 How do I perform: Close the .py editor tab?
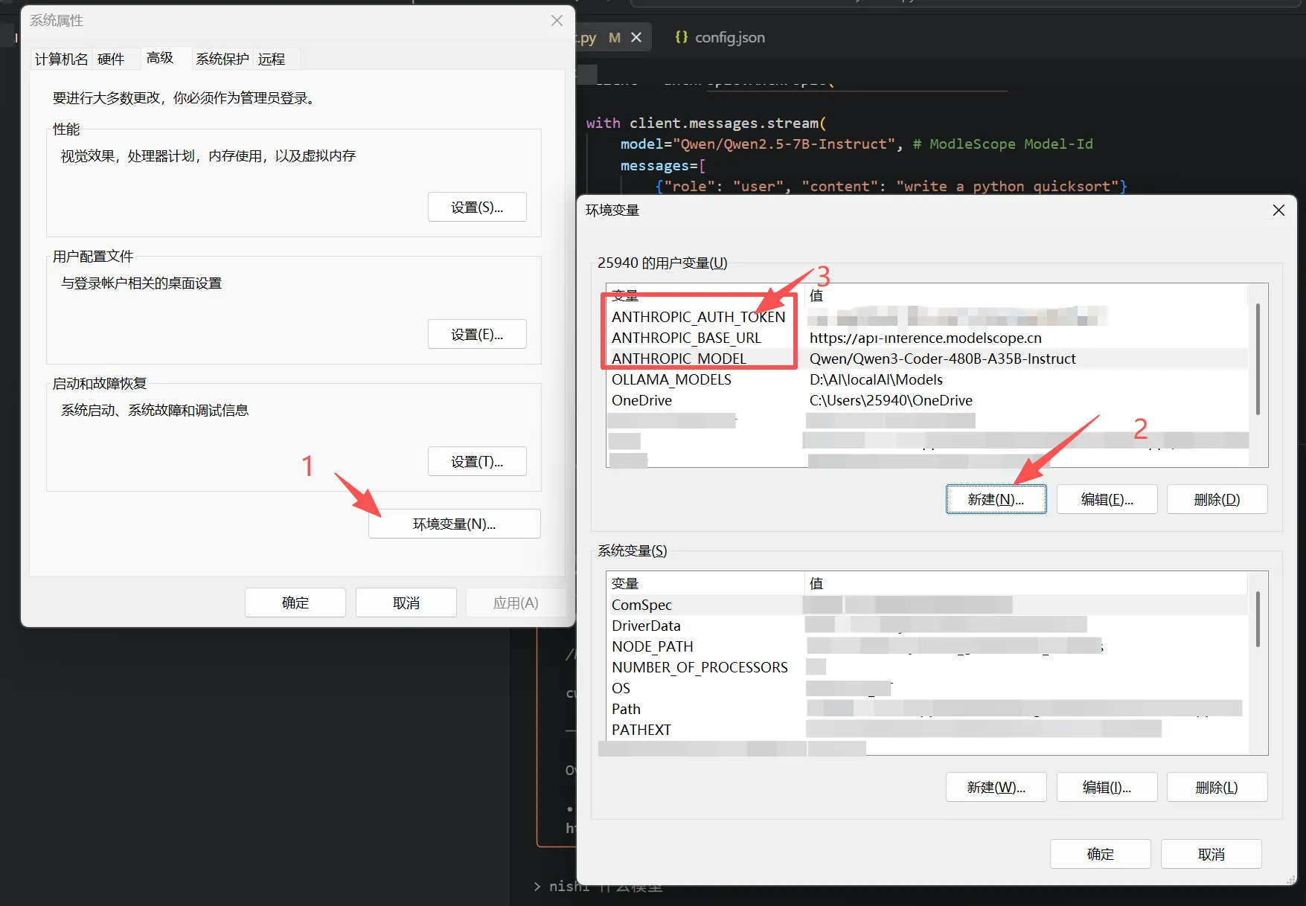click(x=636, y=37)
